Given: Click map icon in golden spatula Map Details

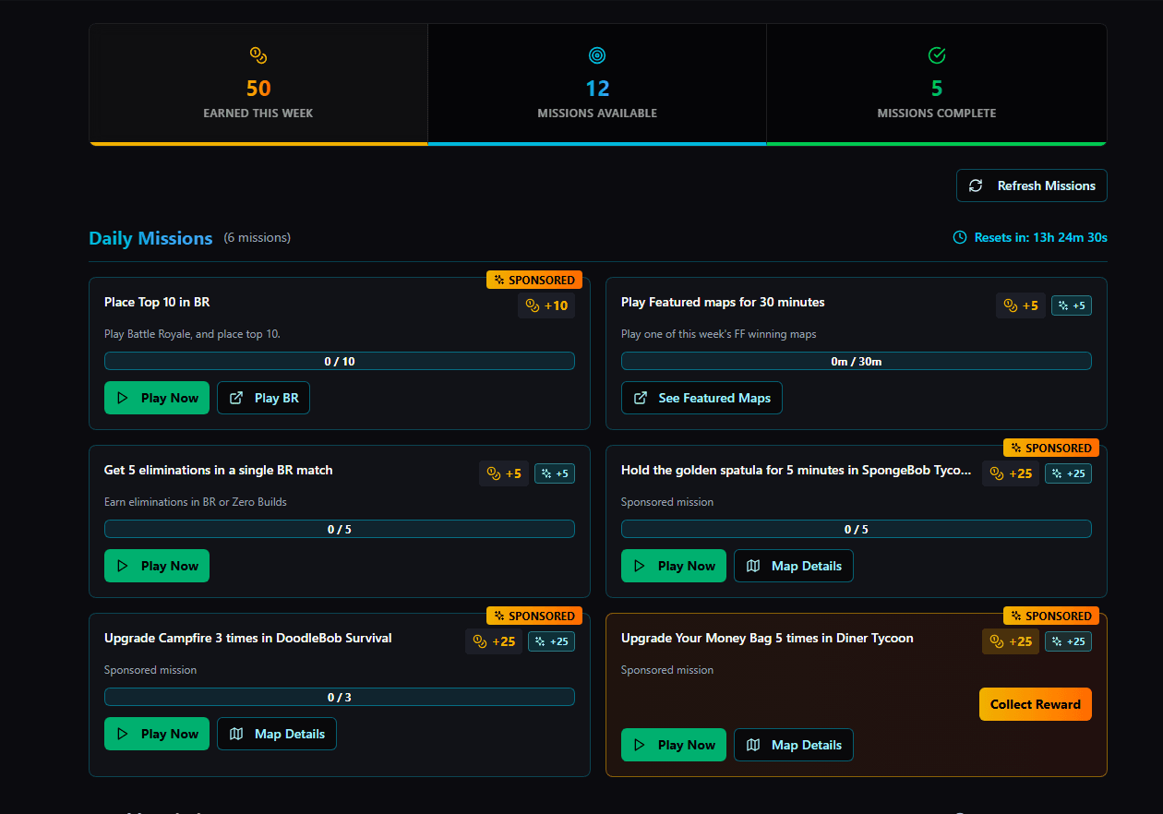Looking at the screenshot, I should tap(753, 566).
